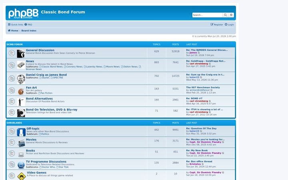Open last post Re: Sum up the Craig era
The image size is (288, 180).
coord(205,74)
